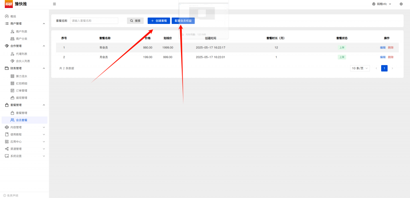Click the 订单管理 grid icon
The image size is (410, 198).
[12, 91]
